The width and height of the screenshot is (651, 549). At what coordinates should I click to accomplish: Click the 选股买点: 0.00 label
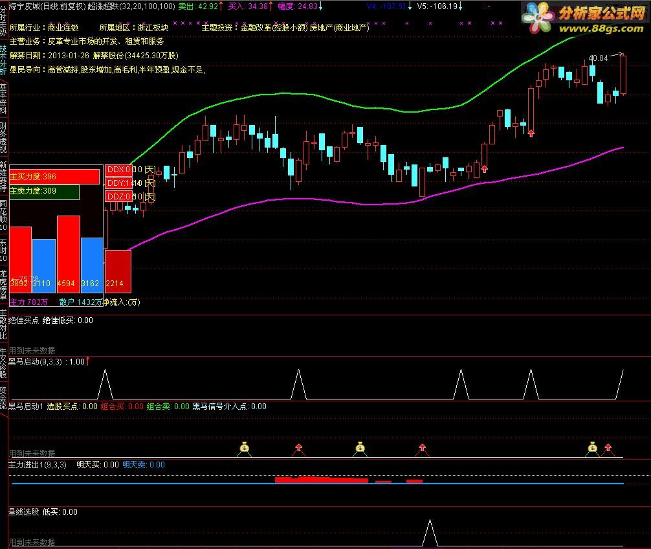click(72, 406)
